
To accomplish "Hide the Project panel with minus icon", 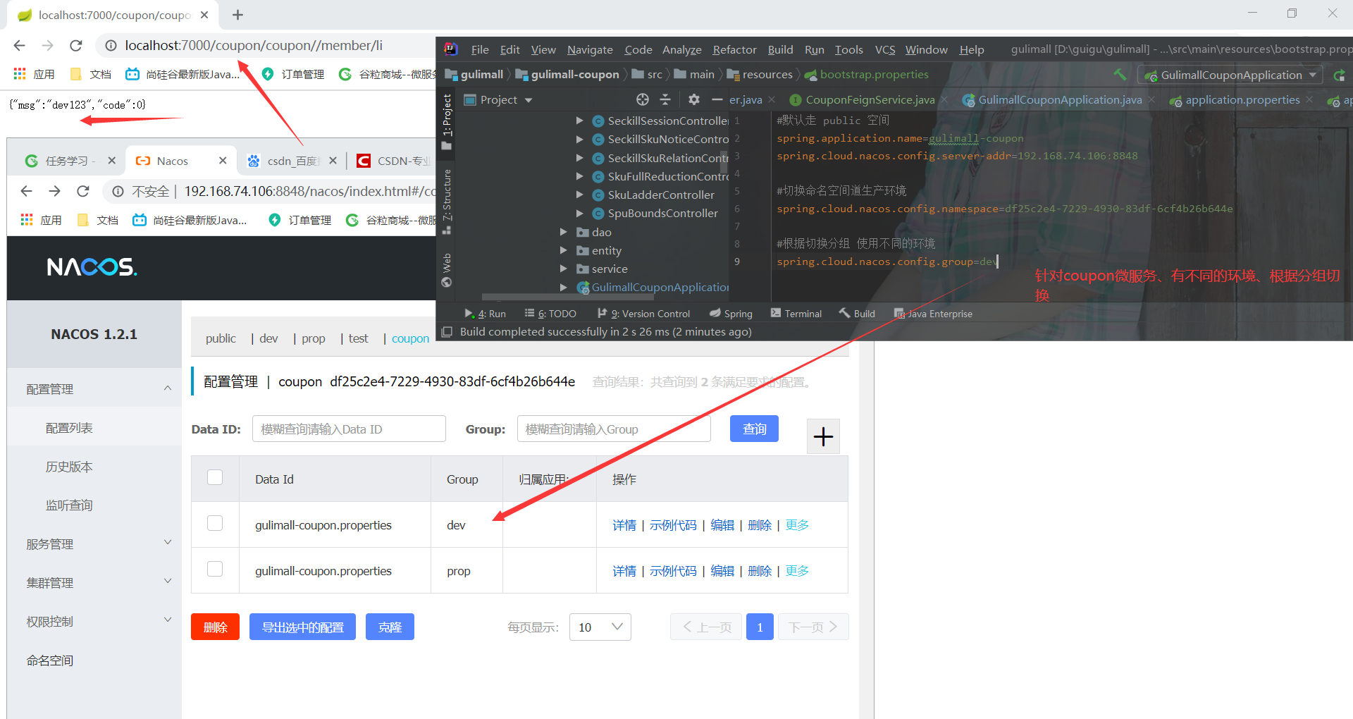I will (x=717, y=99).
